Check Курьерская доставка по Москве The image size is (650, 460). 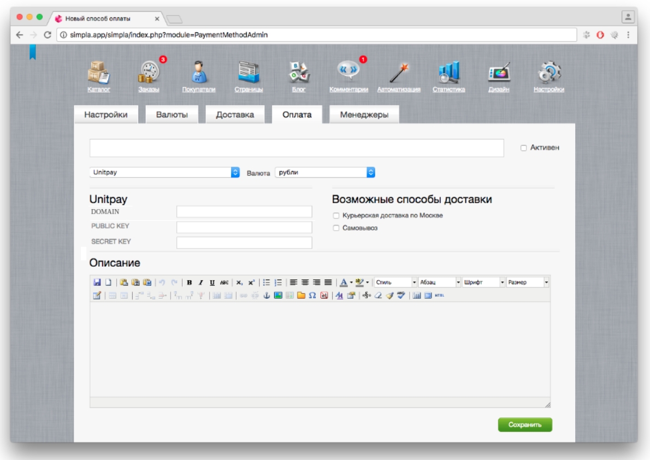tap(336, 216)
